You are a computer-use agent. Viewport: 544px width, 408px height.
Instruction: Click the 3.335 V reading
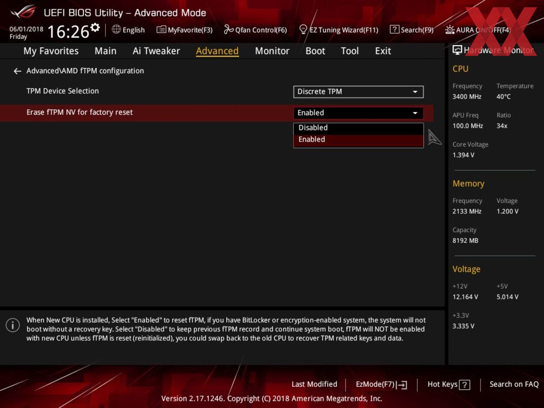point(463,326)
